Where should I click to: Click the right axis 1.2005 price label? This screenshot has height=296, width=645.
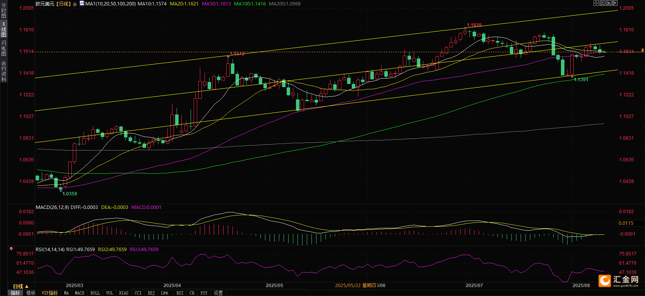click(x=626, y=8)
